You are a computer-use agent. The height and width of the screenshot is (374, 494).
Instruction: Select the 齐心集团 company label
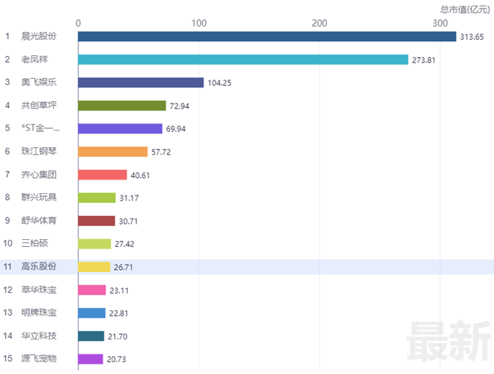39,175
